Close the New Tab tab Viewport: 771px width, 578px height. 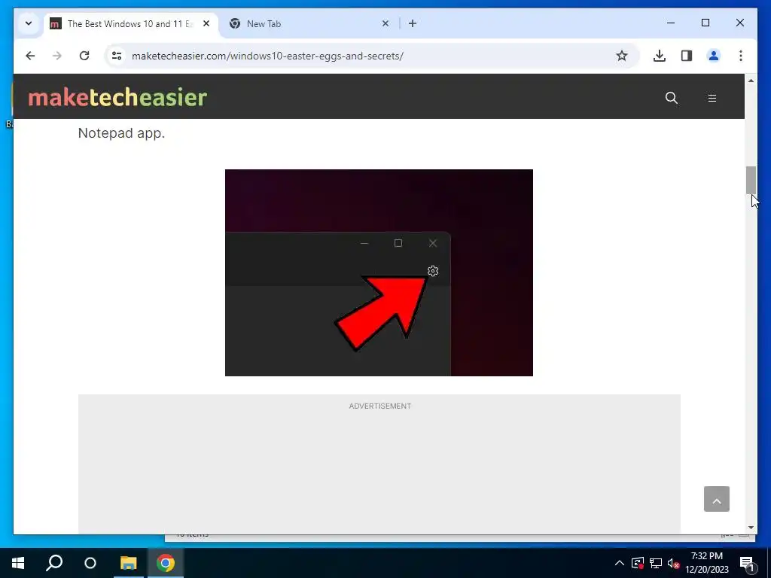tap(385, 23)
